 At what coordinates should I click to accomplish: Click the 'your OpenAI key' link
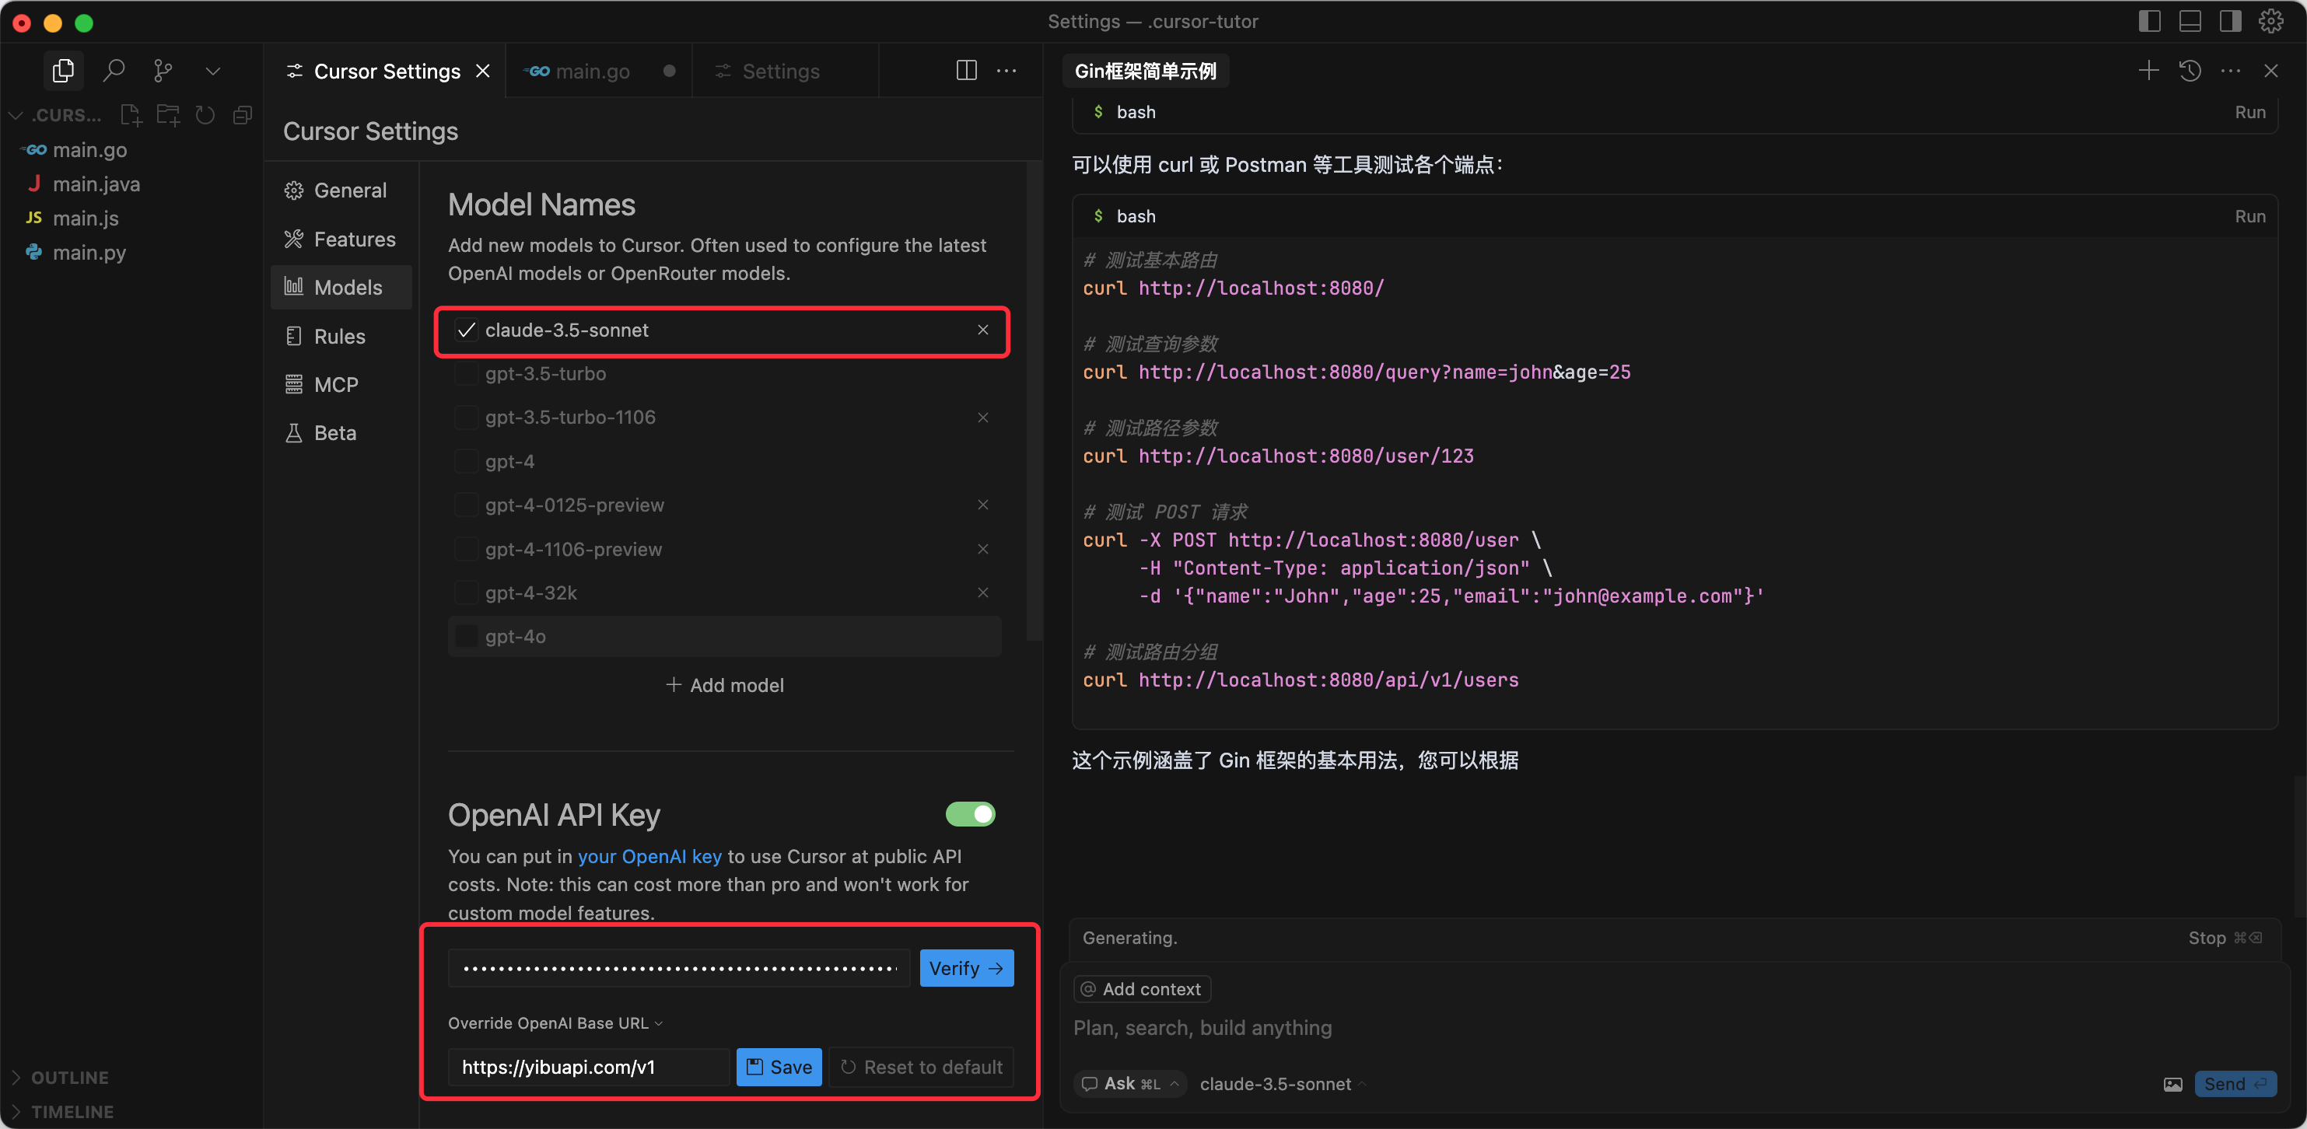coord(649,857)
